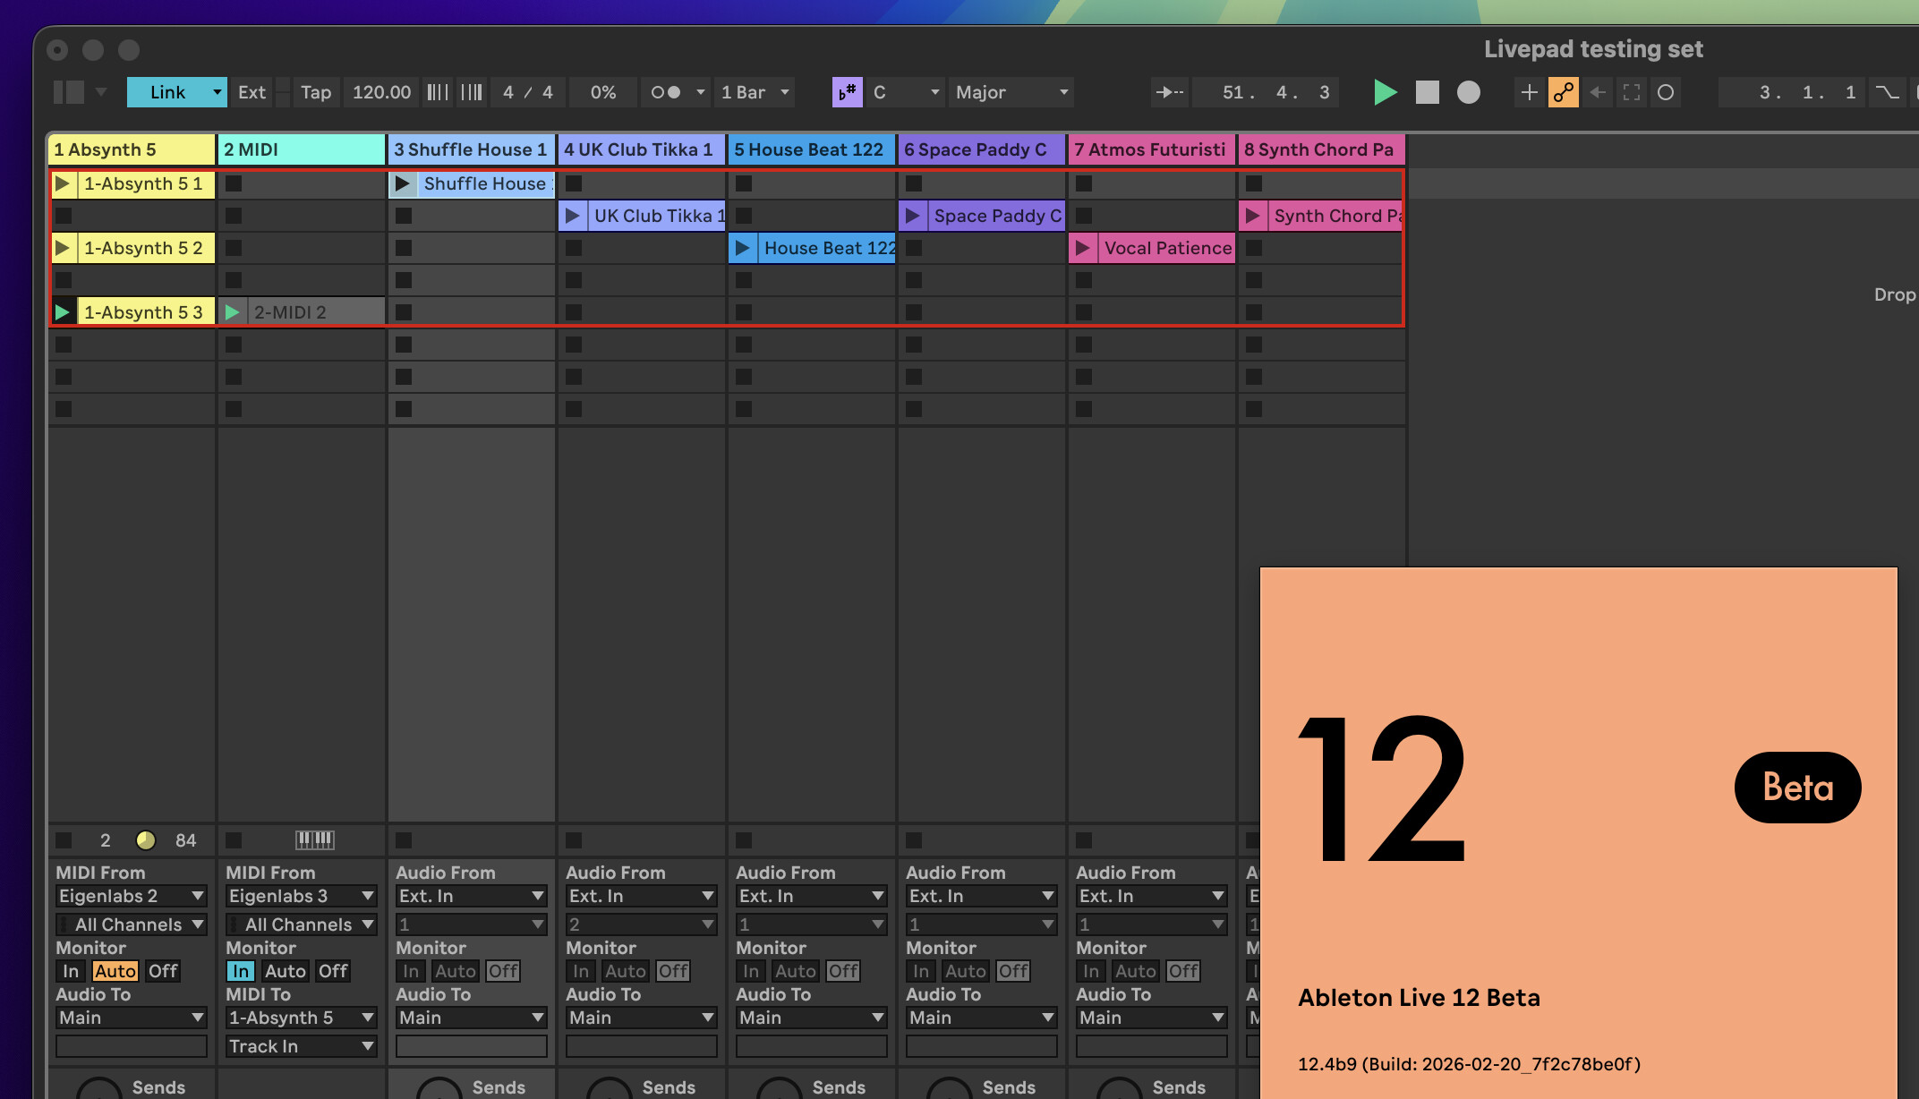Launch the House Beat 122 clip
This screenshot has width=1919, height=1099.
click(742, 248)
